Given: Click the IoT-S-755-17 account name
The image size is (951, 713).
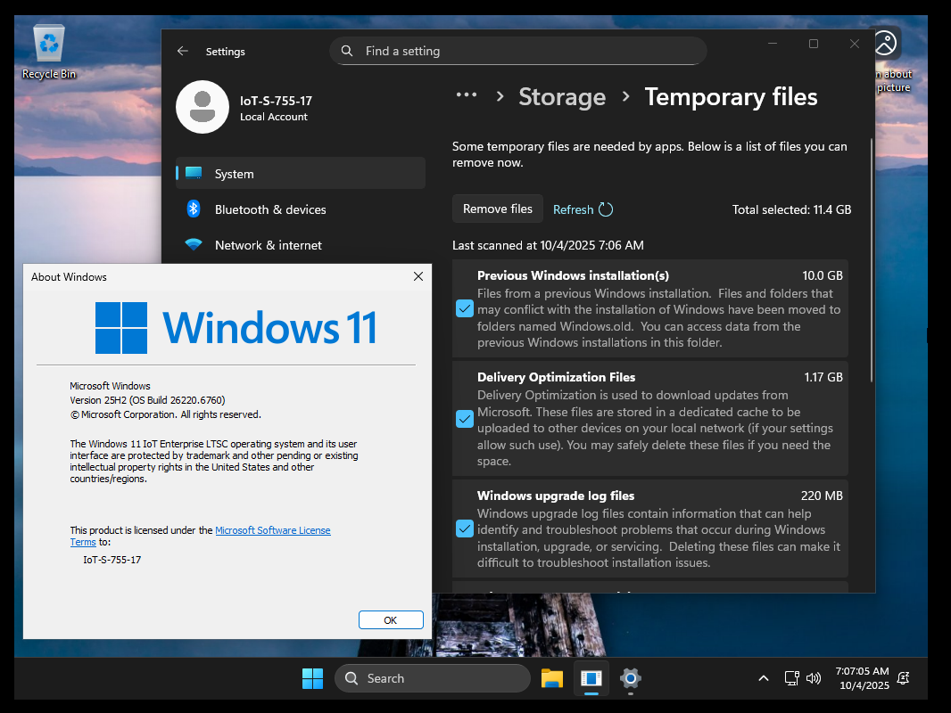Looking at the screenshot, I should (276, 101).
